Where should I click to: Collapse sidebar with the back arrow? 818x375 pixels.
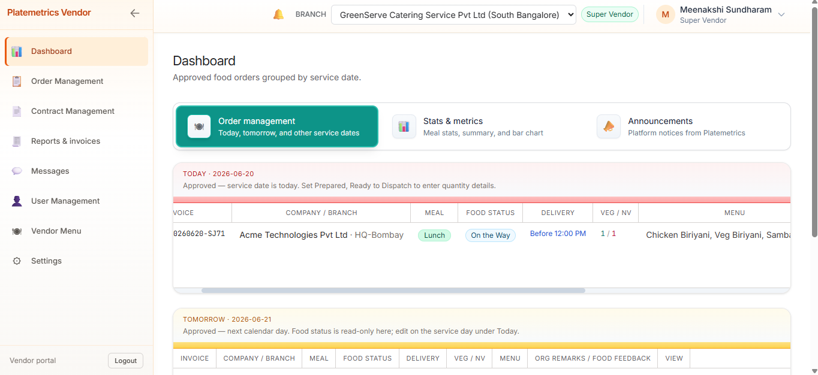click(135, 13)
